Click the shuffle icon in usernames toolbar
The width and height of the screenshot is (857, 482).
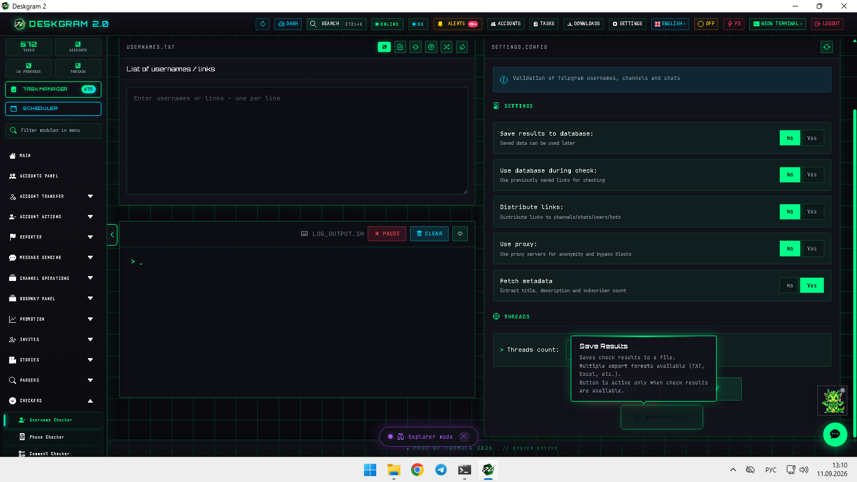(x=446, y=47)
